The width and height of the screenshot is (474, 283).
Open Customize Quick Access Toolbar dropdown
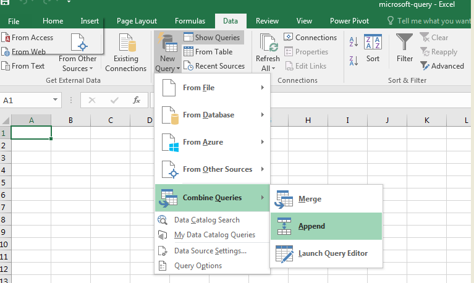69,2
